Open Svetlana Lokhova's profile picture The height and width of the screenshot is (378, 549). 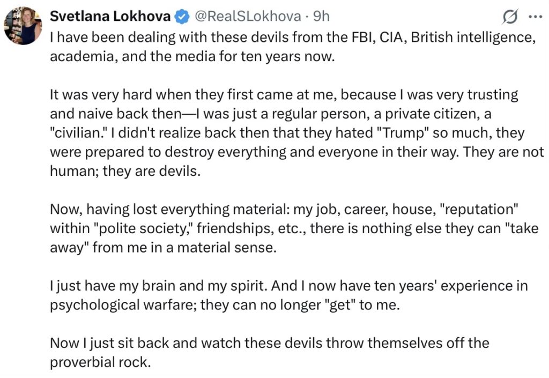(x=23, y=26)
